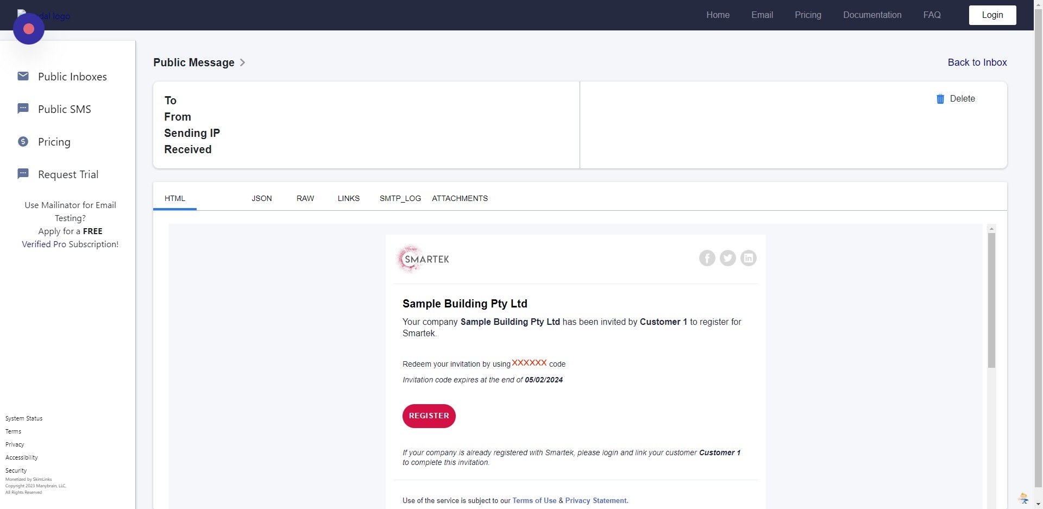Click the red REGISTER button
1043x509 pixels.
coord(429,416)
